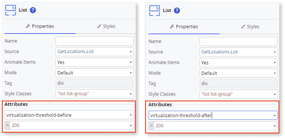Viewport: 285px width, 139px height.
Task: Click the Name input field in the left panel
Action: tap(95, 41)
